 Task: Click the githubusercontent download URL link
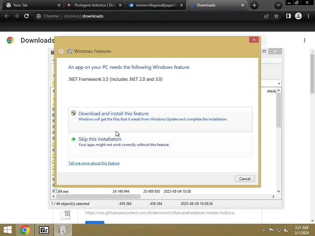pos(161,213)
